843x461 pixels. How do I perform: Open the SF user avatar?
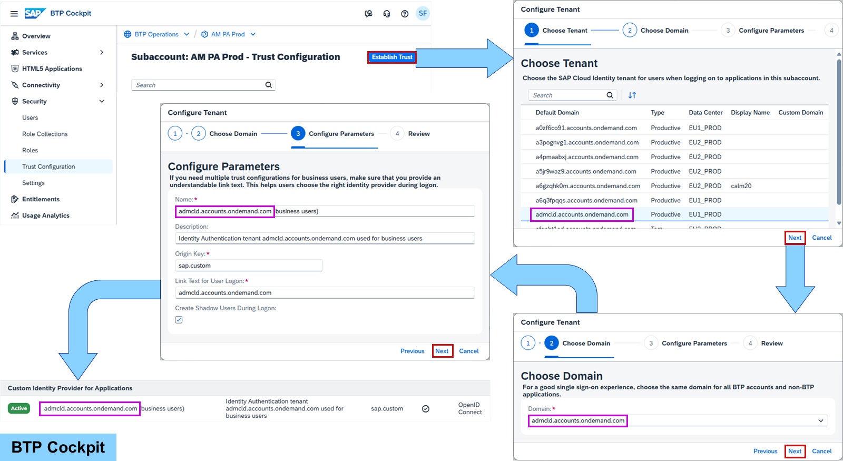pos(423,13)
